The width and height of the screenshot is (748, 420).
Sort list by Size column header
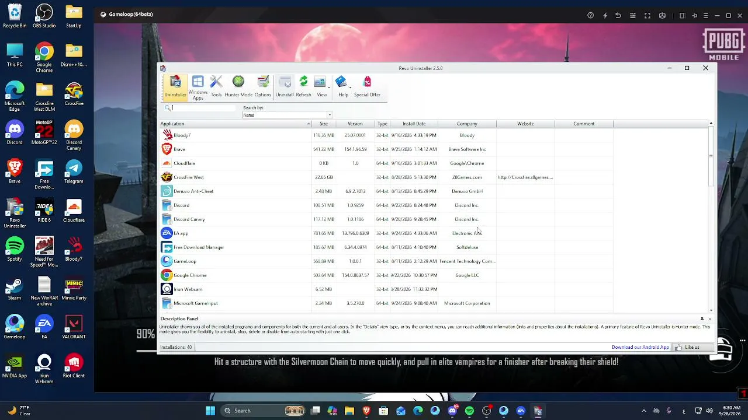(324, 124)
